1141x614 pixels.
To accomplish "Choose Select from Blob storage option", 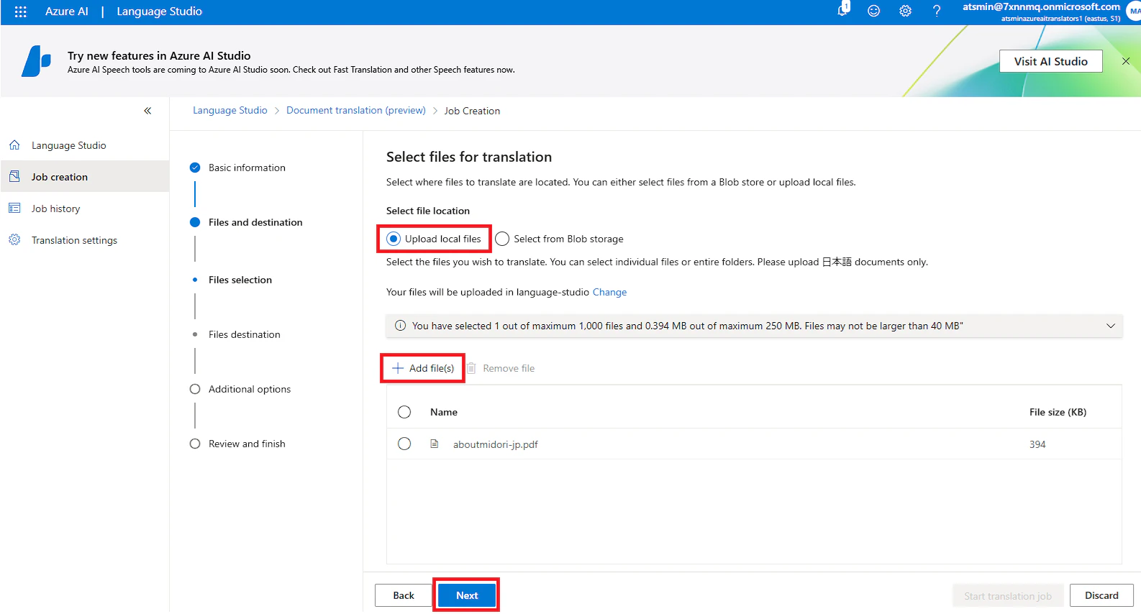I will point(502,239).
